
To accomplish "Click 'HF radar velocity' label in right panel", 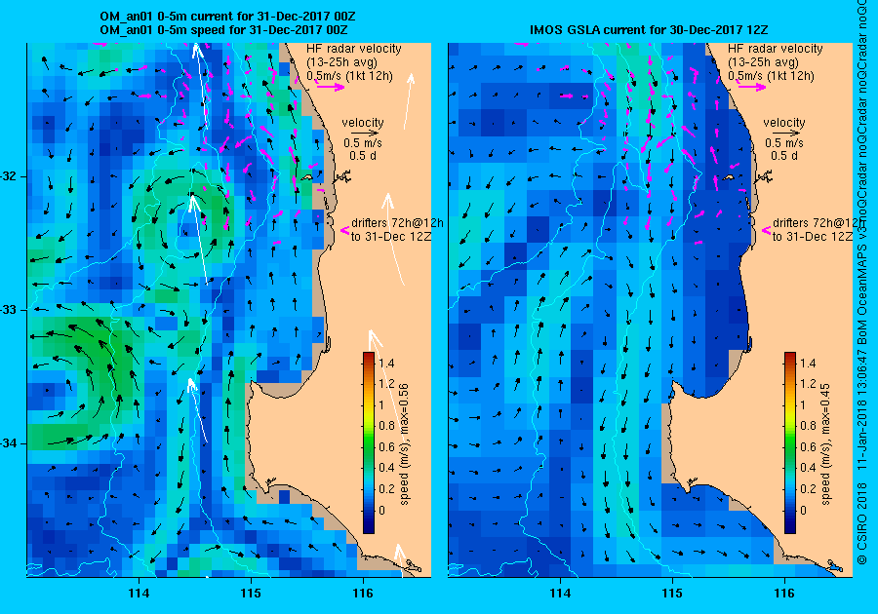I will coord(776,49).
